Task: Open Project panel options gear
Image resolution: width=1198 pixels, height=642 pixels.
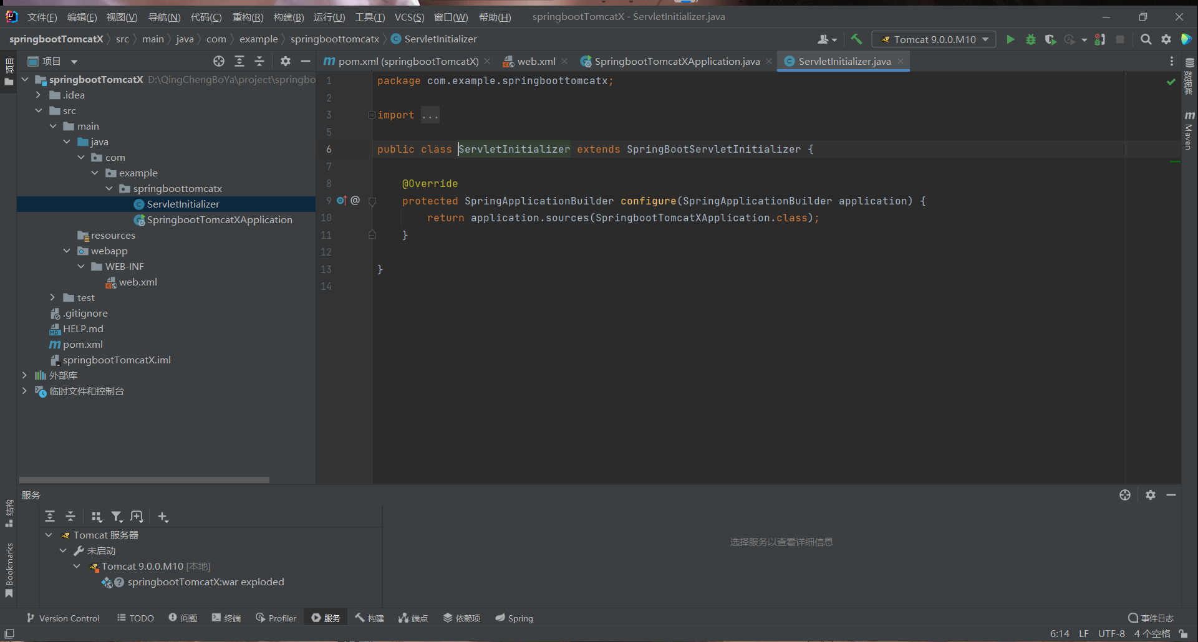Action: click(286, 61)
